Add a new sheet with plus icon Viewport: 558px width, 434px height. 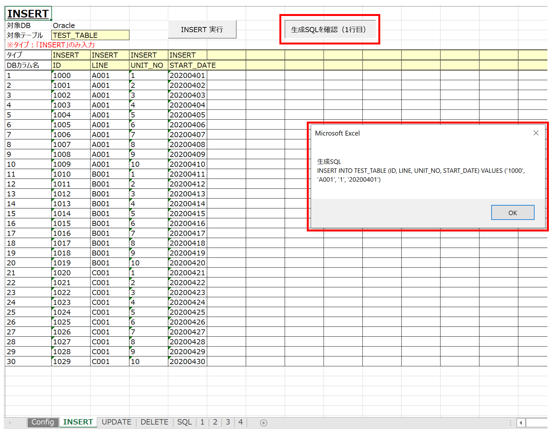[x=263, y=423]
